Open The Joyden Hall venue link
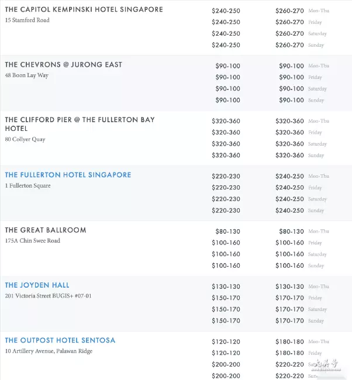This screenshot has height=380, width=352. [37, 285]
